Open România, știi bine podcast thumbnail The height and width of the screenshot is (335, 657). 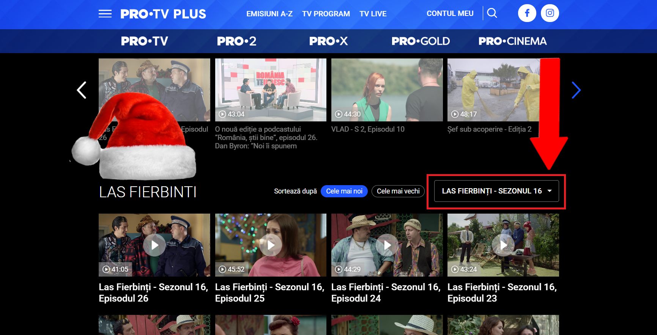click(271, 90)
